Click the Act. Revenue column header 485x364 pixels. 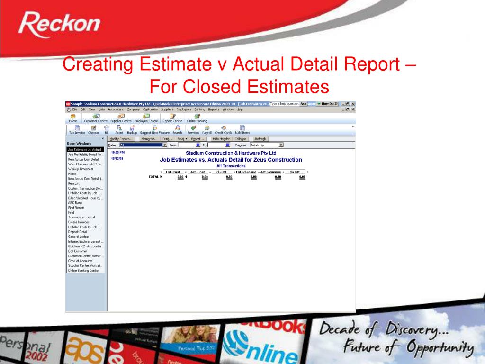click(270, 172)
